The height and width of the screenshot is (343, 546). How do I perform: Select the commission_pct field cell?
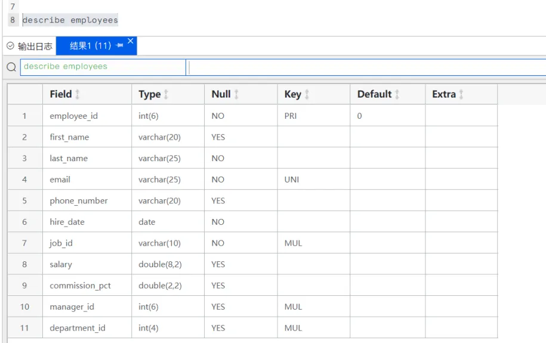[87, 285]
